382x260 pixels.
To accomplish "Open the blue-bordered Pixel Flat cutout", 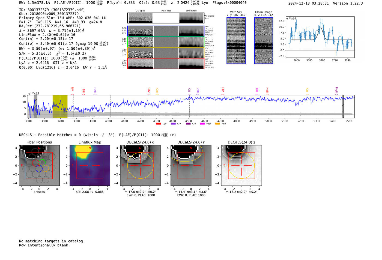I will 166,31.
